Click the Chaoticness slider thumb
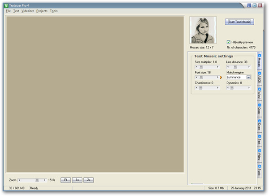269x196 pixels. pyautogui.click(x=200, y=88)
